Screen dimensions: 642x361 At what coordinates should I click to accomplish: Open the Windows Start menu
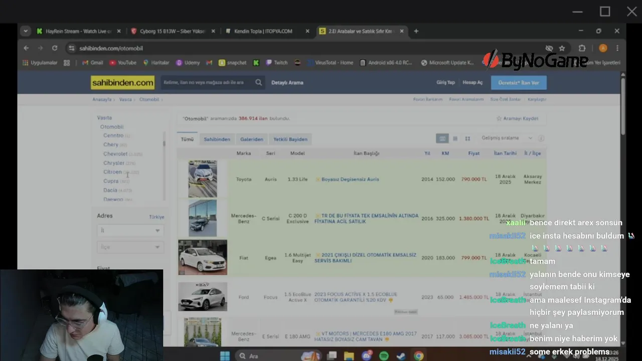(225, 356)
